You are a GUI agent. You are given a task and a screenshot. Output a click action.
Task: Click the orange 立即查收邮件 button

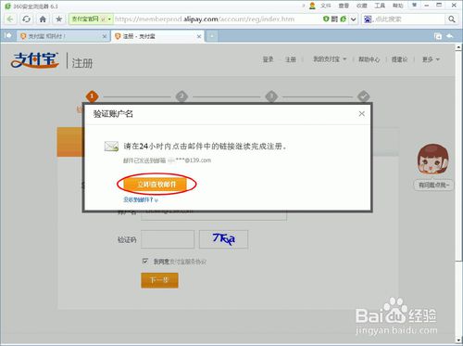pyautogui.click(x=156, y=185)
